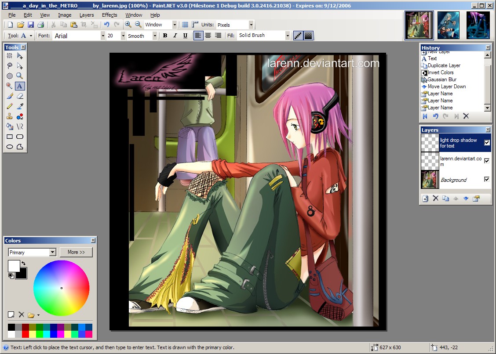Select the Pencil tool
This screenshot has height=354, width=496.
[x=10, y=106]
